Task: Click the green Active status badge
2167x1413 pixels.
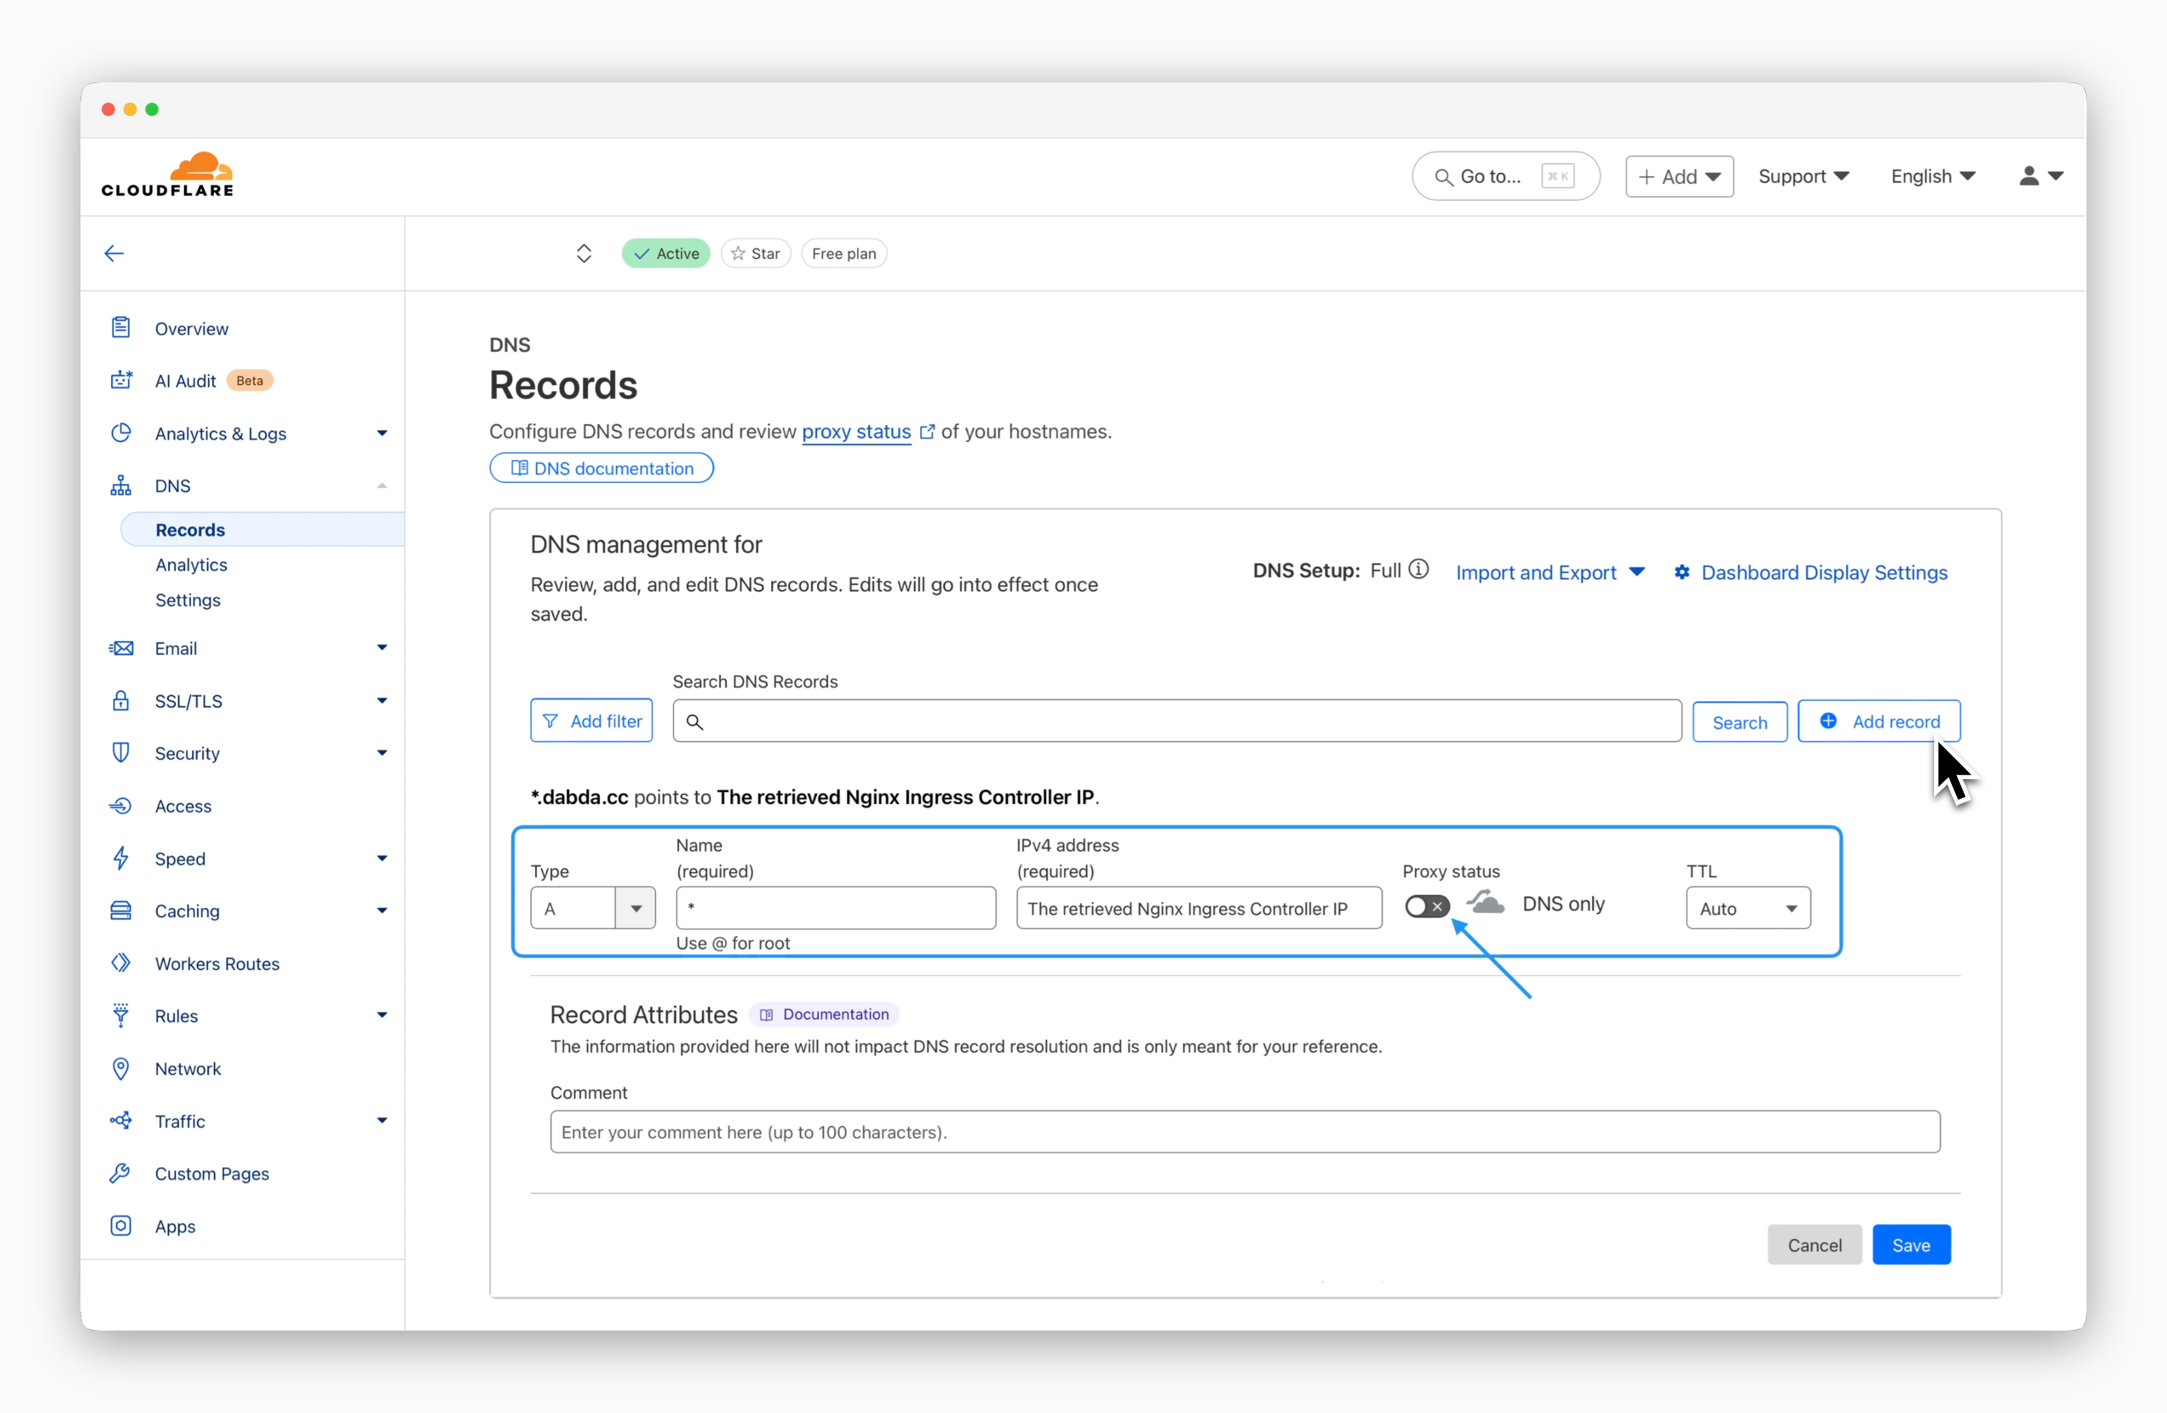Action: tap(666, 253)
